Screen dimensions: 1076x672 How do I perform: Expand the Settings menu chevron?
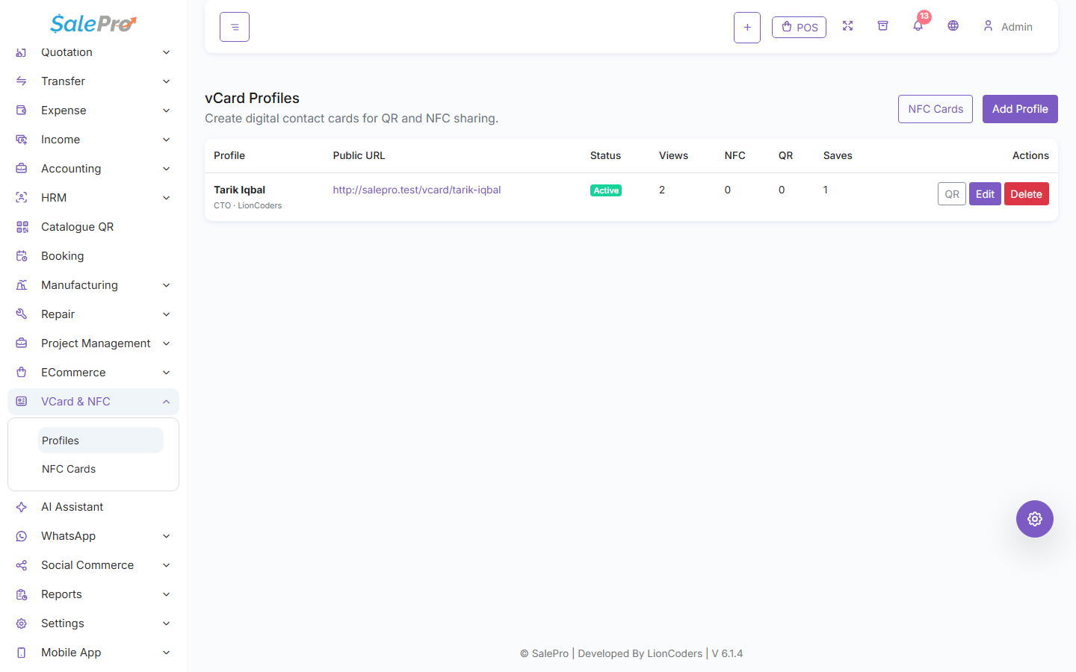[167, 623]
